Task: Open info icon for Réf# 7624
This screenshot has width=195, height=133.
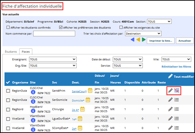Action: click(33, 120)
